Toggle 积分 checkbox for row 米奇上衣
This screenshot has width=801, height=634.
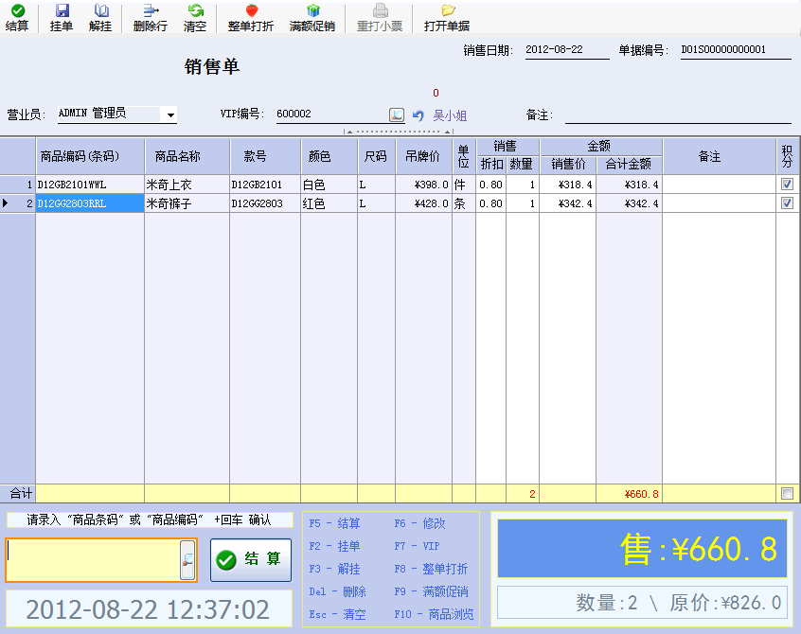click(x=787, y=185)
